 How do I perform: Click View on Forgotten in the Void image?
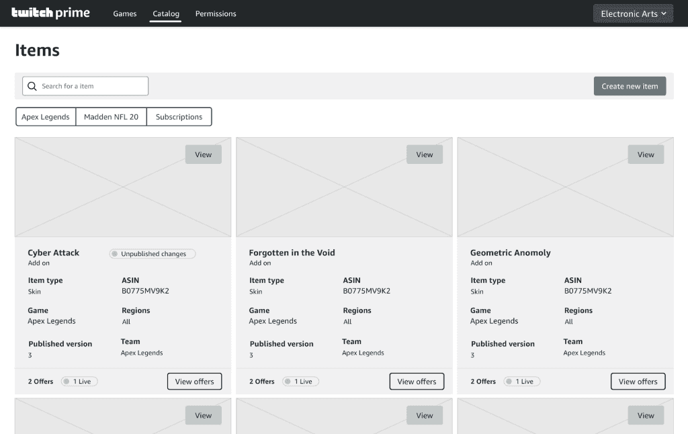coord(425,155)
